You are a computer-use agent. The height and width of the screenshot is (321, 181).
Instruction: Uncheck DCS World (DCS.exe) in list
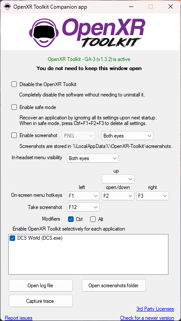[12, 238]
